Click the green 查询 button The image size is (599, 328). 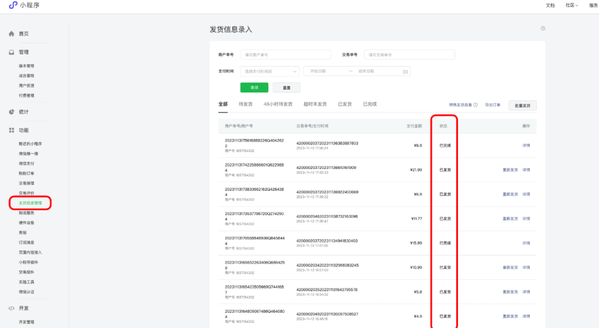coord(254,88)
